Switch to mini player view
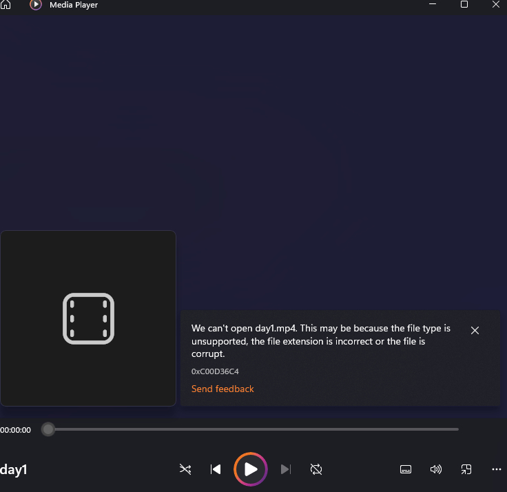This screenshot has height=492, width=507. [466, 469]
